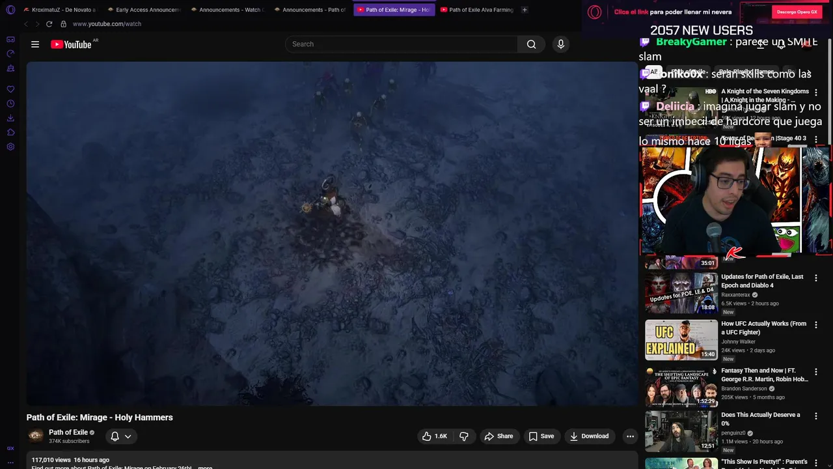Open penguinz0 channel link
The width and height of the screenshot is (833, 469).
(x=733, y=433)
